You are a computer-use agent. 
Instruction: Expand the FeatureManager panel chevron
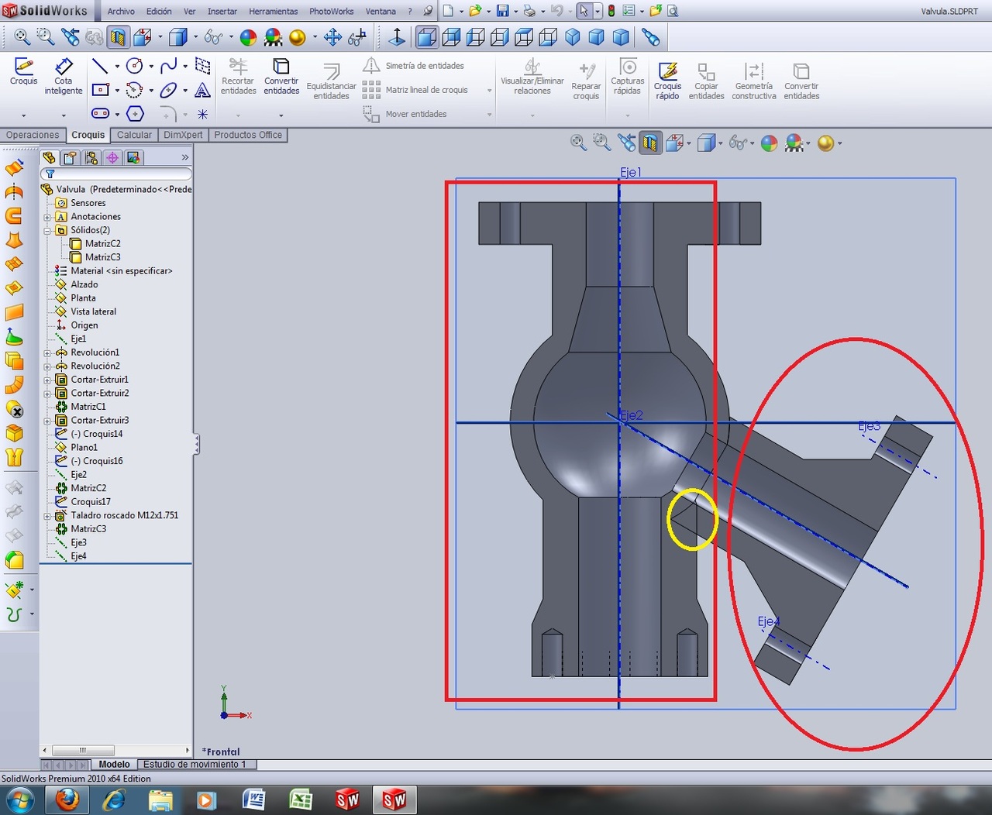[x=184, y=158]
